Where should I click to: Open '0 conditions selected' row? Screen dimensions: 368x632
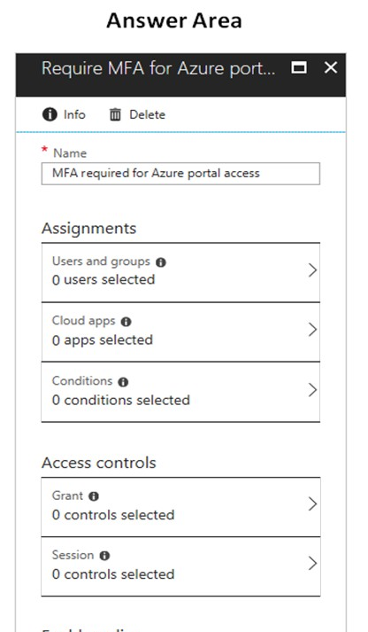(x=180, y=392)
